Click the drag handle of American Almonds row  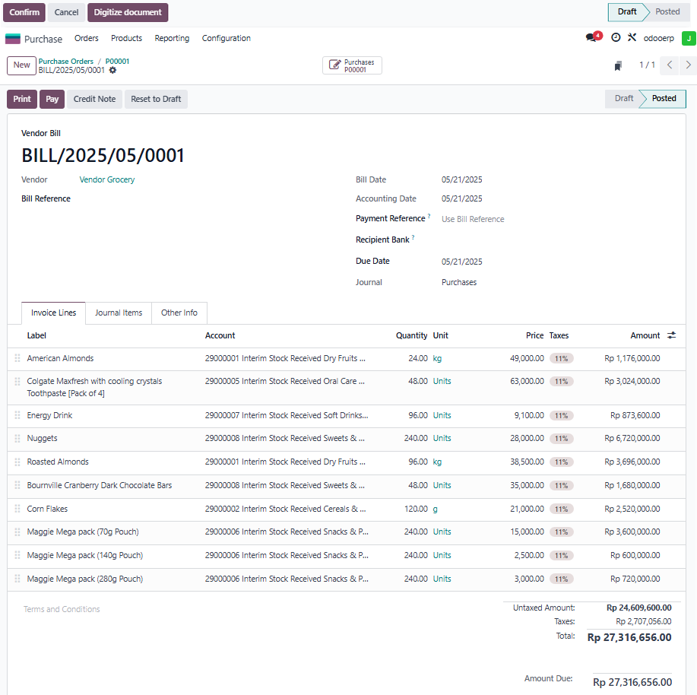point(17,358)
